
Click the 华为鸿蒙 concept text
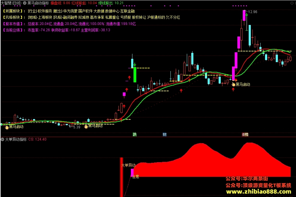click(70, 11)
